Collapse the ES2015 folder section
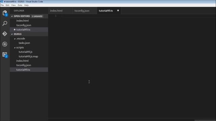Viewport: 216px width, 121px height. (x=12, y=34)
